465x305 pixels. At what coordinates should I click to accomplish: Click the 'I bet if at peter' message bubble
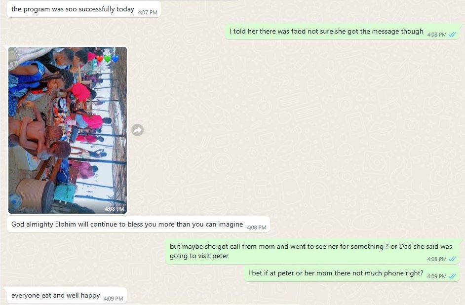point(351,273)
